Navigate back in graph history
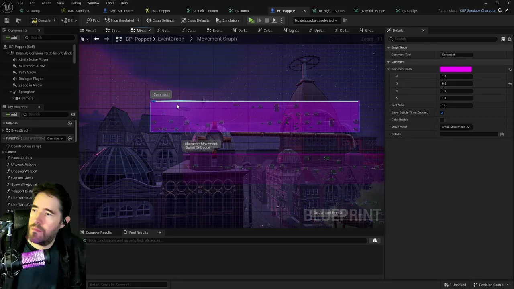Image resolution: width=514 pixels, height=289 pixels. [x=96, y=39]
